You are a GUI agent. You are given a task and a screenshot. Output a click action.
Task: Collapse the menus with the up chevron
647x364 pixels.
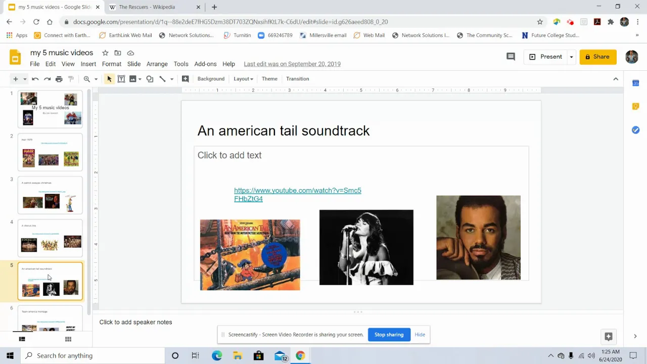click(x=616, y=79)
